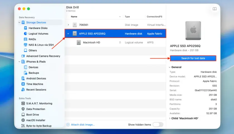Image resolution: width=234 pixels, height=134 pixels.
Task: Click the RAIDs icon in sidebar
Action: (x=26, y=39)
